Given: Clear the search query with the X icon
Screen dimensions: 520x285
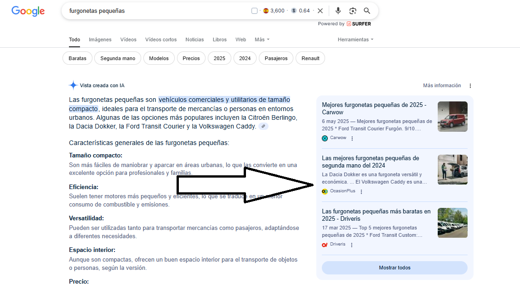Looking at the screenshot, I should [x=320, y=11].
